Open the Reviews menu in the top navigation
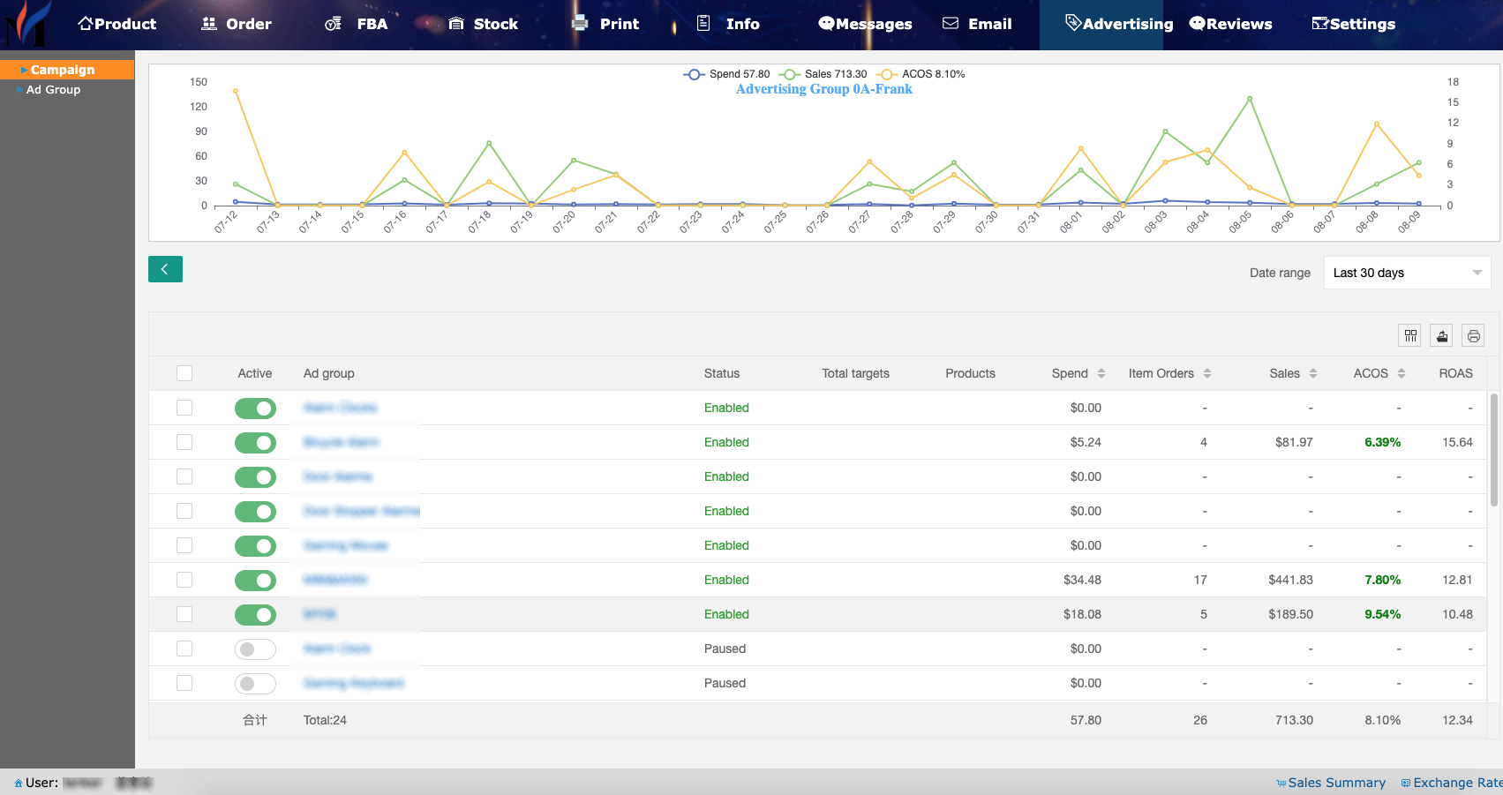1503x795 pixels. pyautogui.click(x=1230, y=24)
